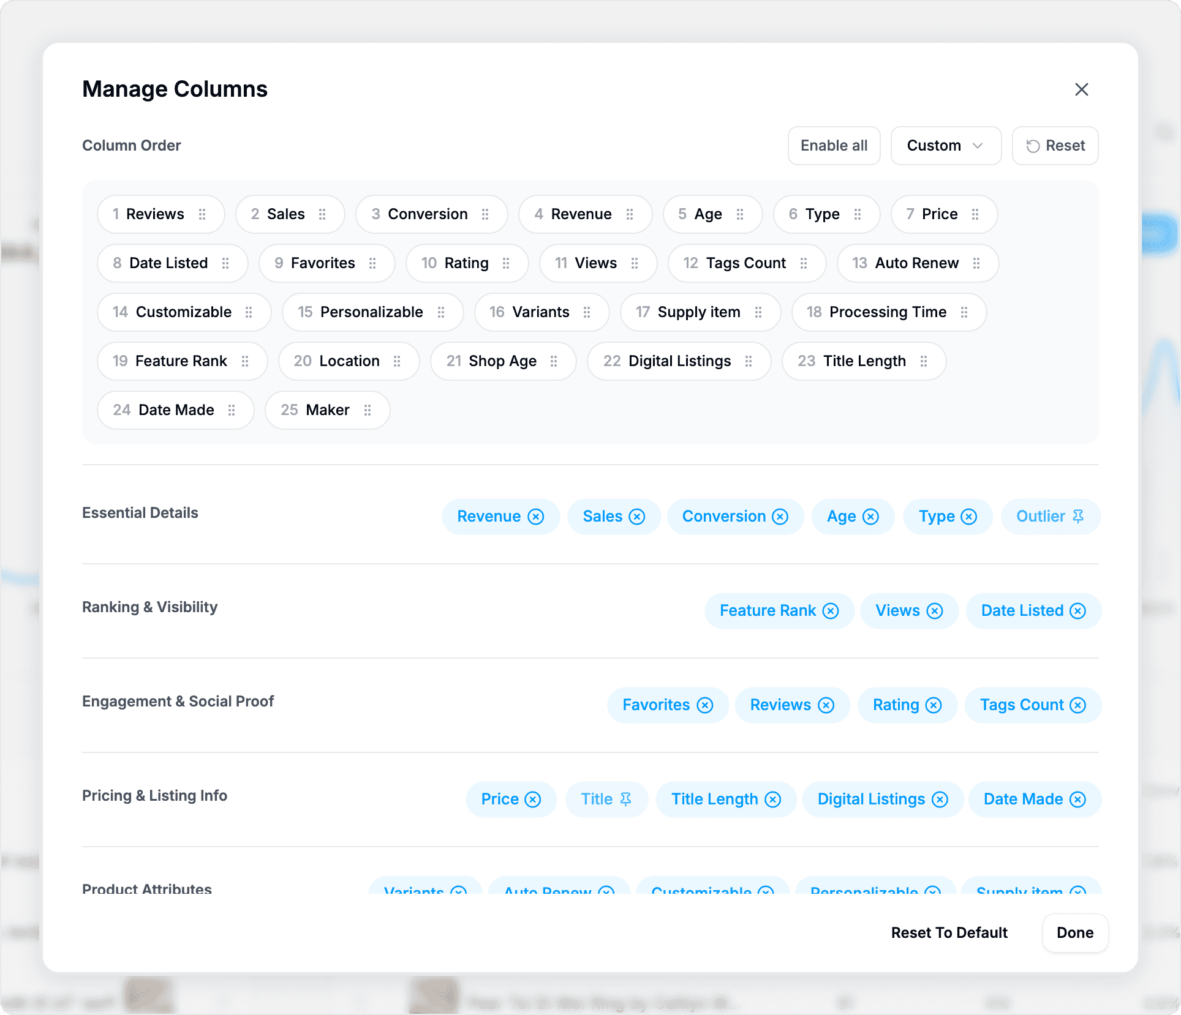Screen dimensions: 1181x1015
Task: Remove Sales column via its x icon
Action: point(637,517)
